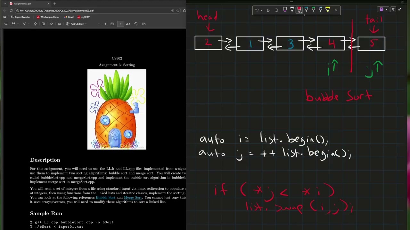Screen dimensions: 410x230
Task: Pick the lasso search tool in whiteboard toolbar
Action: click(x=276, y=10)
